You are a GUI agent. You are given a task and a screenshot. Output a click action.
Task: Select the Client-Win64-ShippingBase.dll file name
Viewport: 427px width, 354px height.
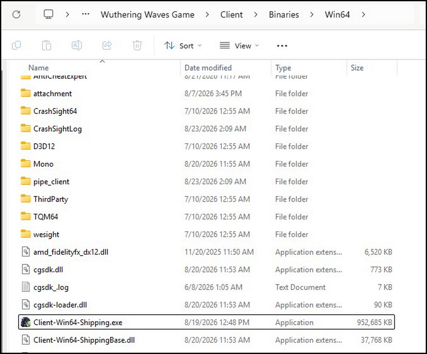tap(84, 340)
